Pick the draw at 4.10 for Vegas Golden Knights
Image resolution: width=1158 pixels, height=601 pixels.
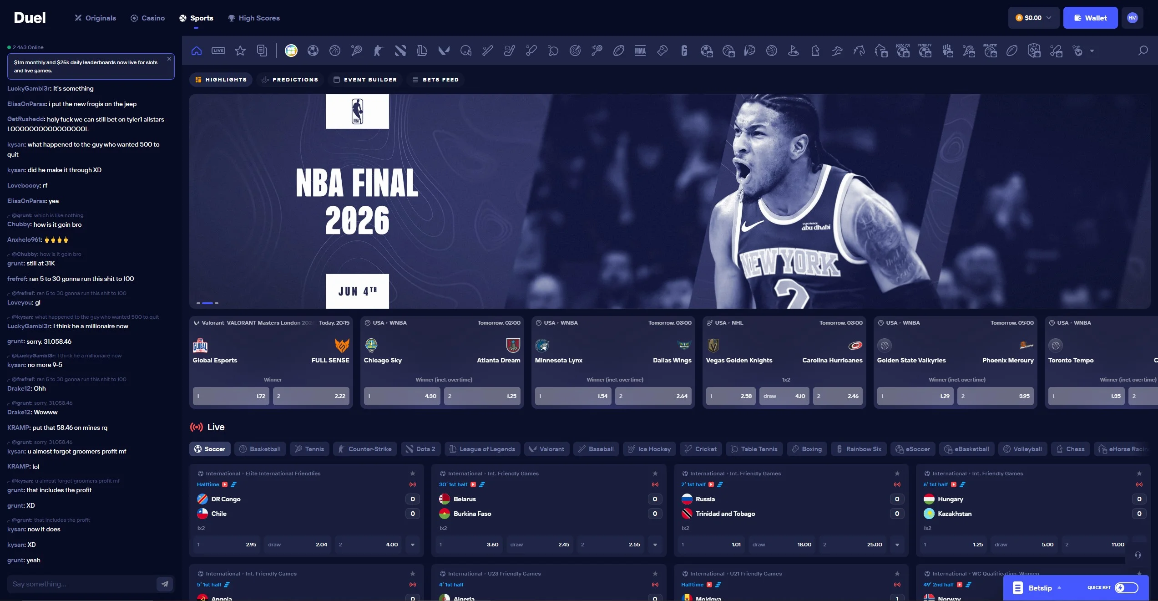(784, 396)
